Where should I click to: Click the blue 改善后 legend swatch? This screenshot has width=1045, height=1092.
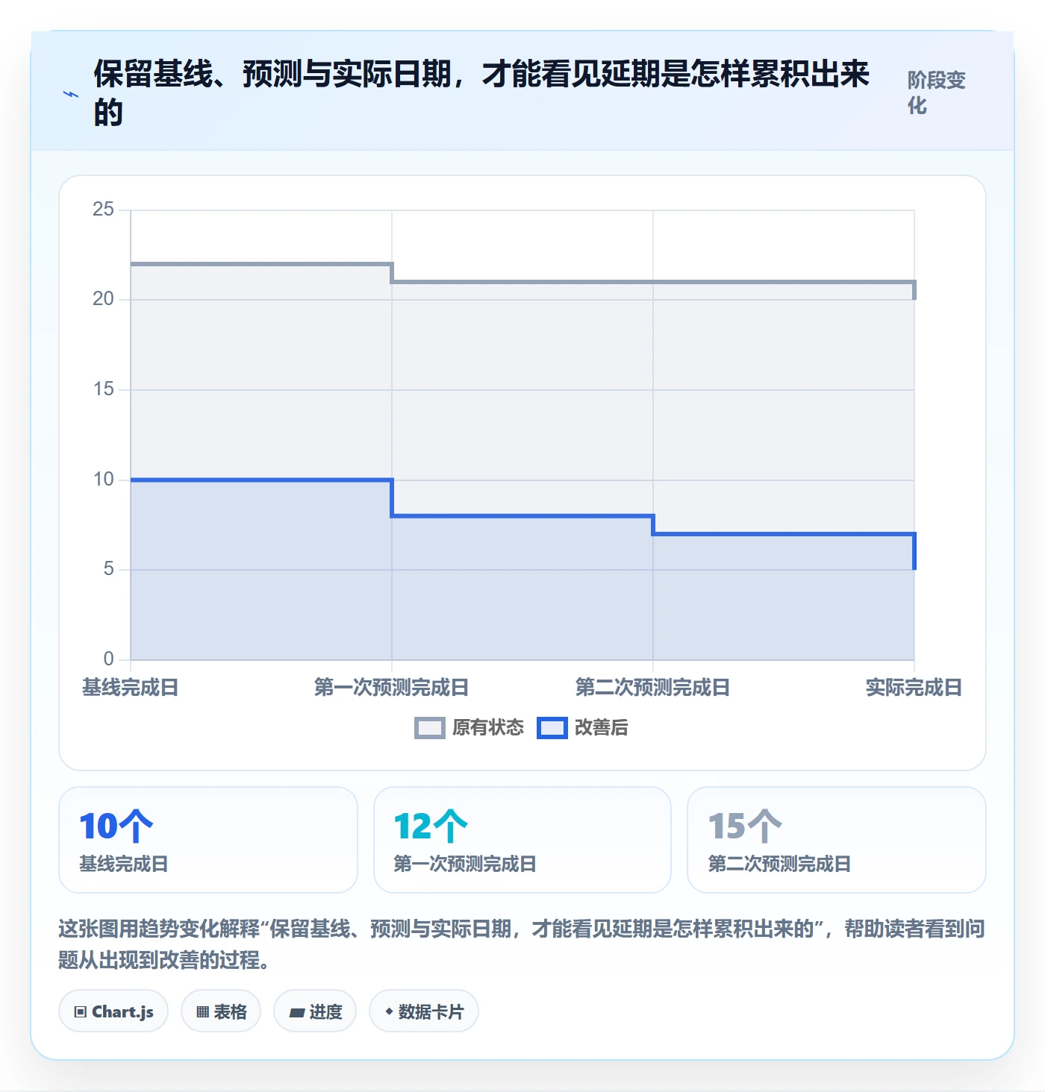pos(553,728)
